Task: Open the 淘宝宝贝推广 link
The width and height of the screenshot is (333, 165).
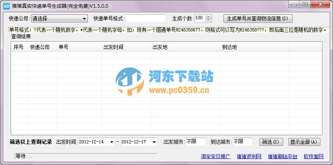Action: (215, 156)
